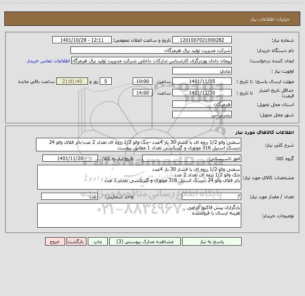Image resolution: width=305 pixels, height=296 pixels.
Task: Click quantity field showing 7
Action: pyautogui.click(x=212, y=196)
